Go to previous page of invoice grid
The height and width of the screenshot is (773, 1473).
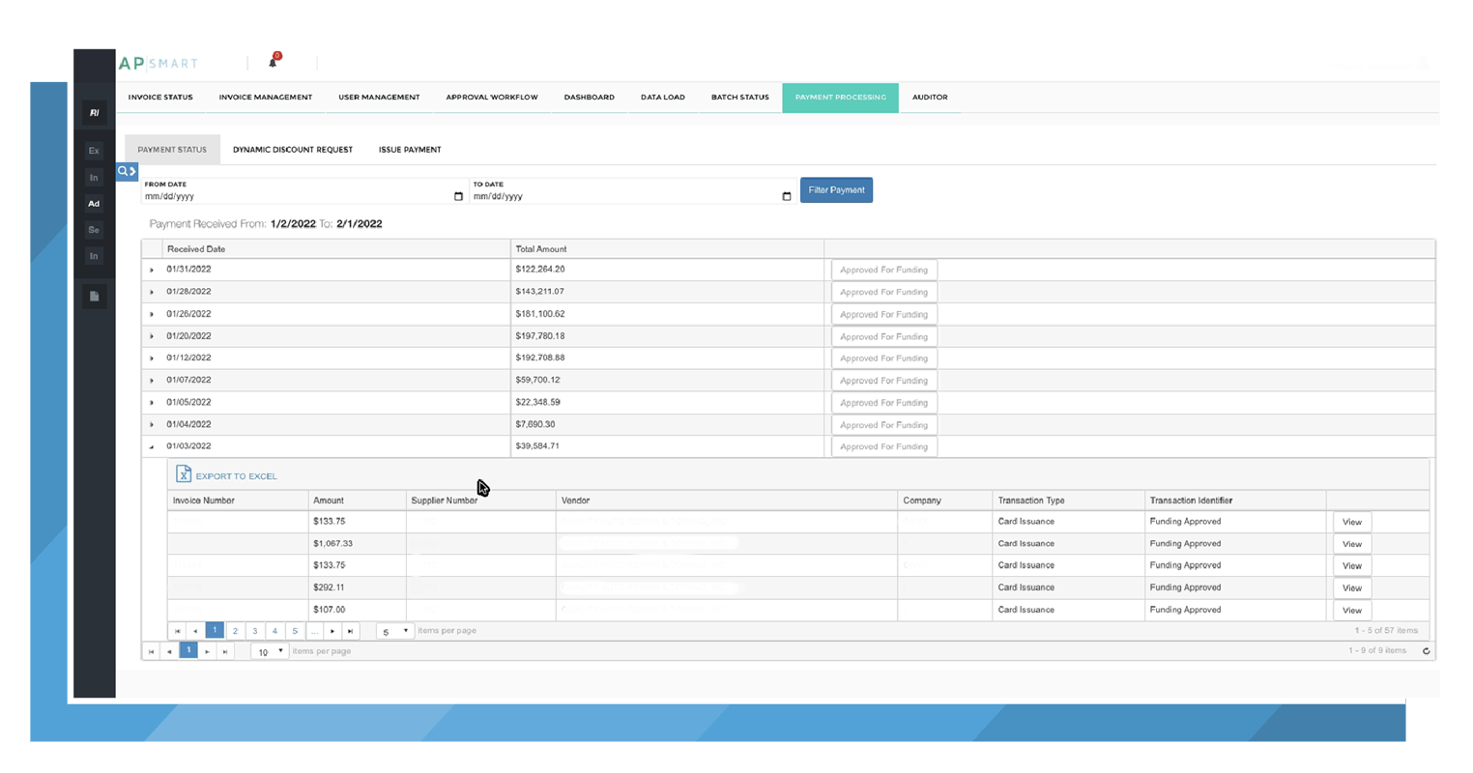coord(195,631)
